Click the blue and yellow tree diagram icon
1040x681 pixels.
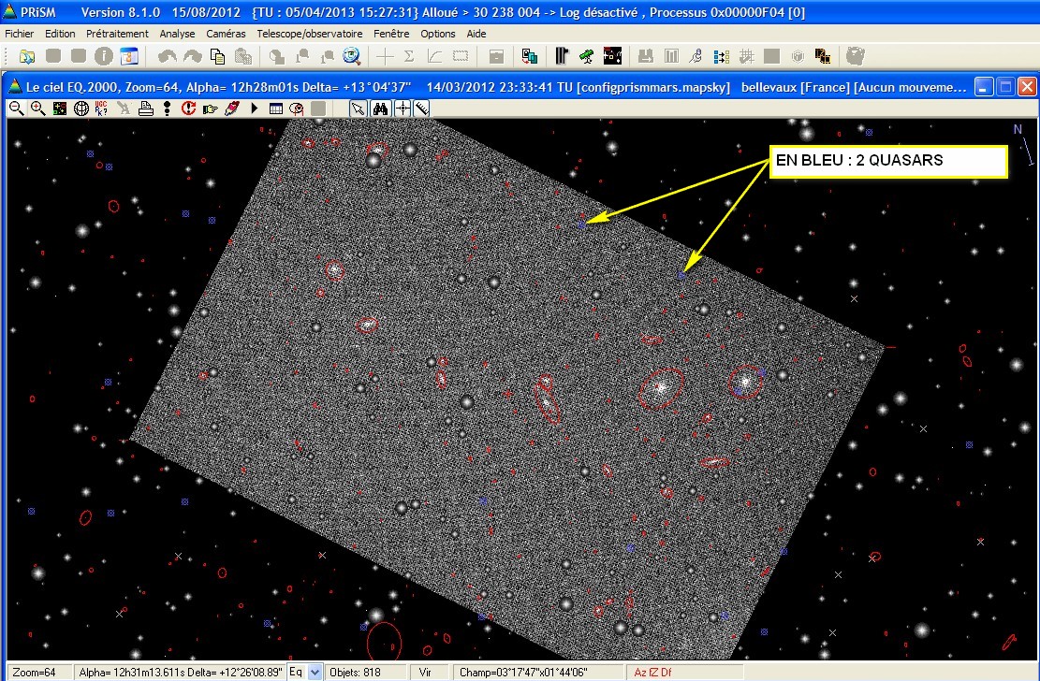722,56
